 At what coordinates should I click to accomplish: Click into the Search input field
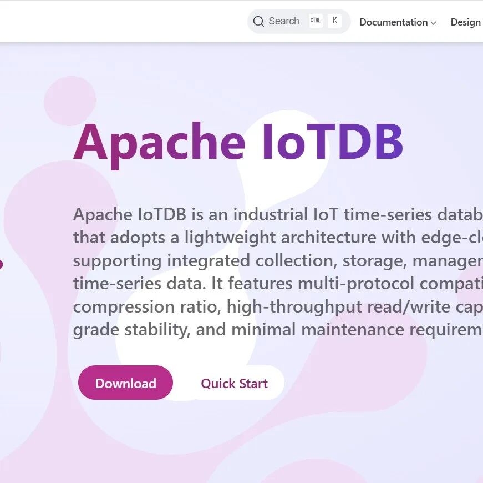(299, 21)
